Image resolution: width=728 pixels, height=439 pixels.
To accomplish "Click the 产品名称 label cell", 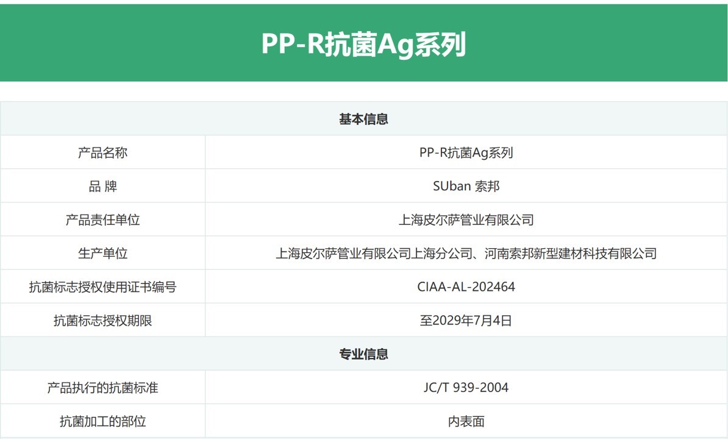I will (x=102, y=152).
